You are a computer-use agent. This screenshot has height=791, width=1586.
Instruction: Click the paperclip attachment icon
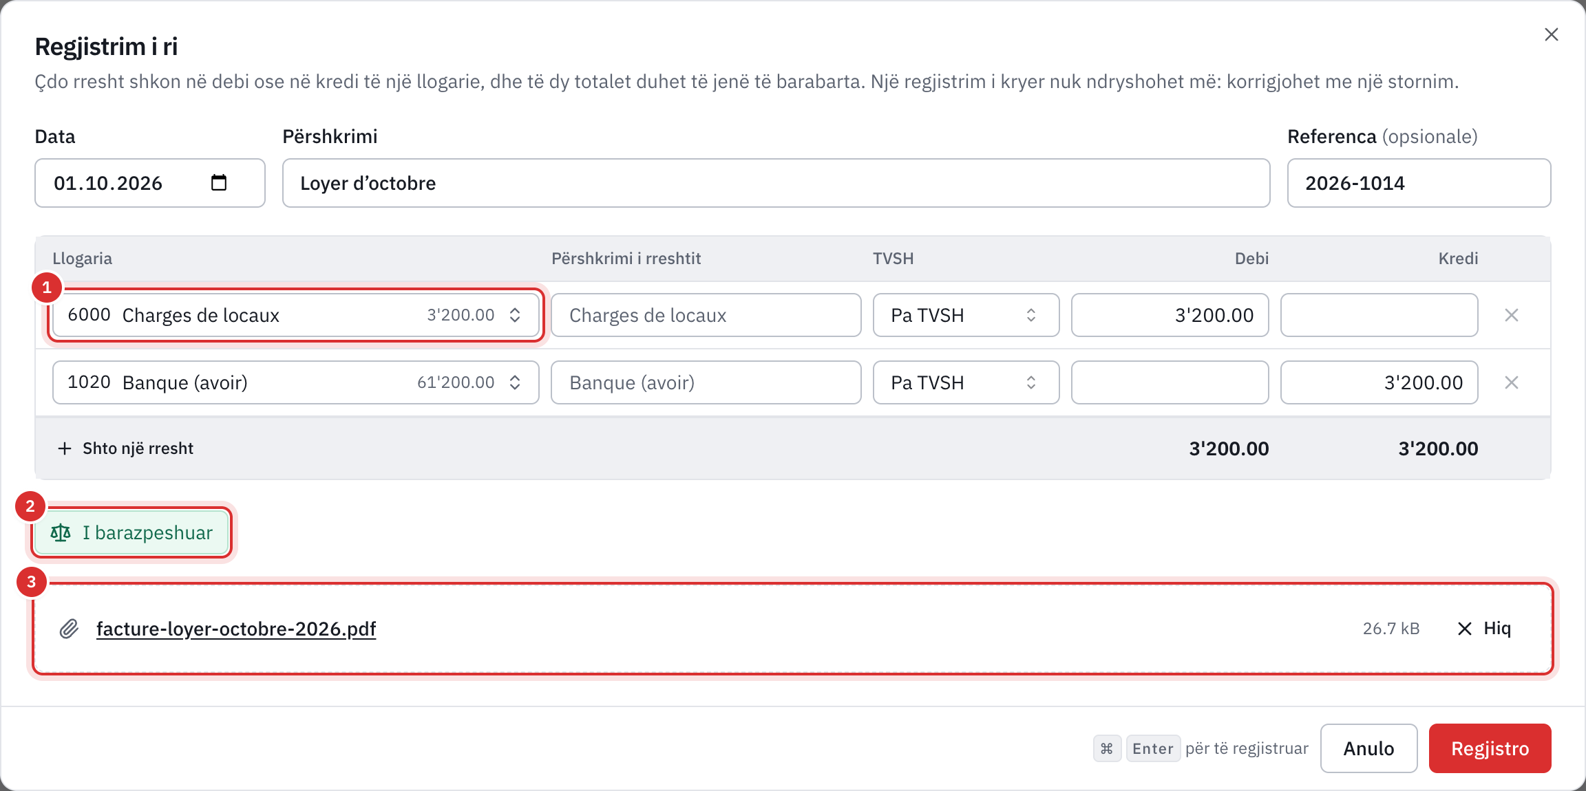pos(69,629)
